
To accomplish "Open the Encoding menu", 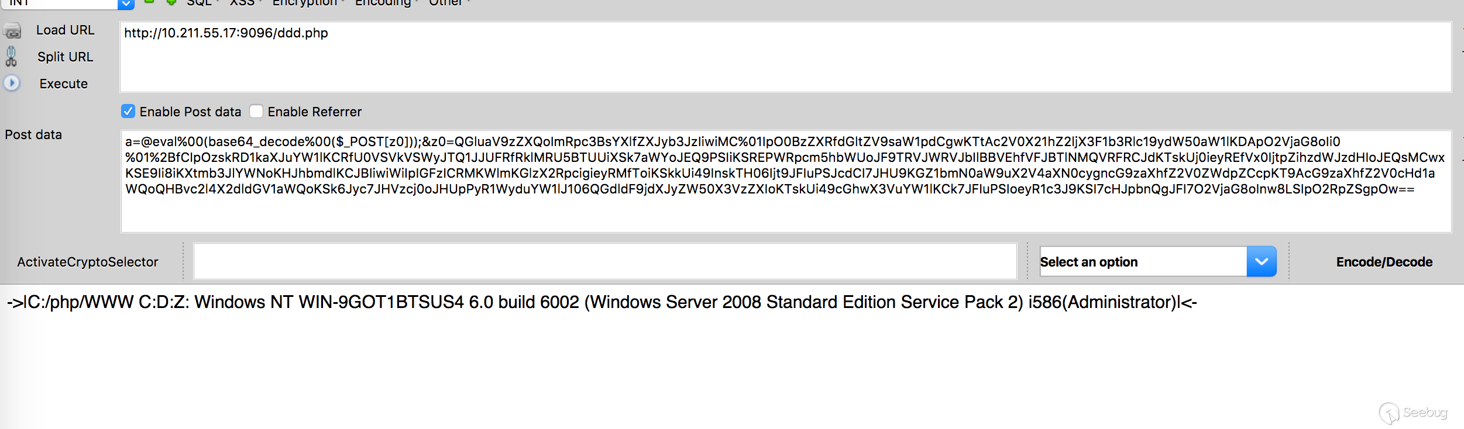I will coord(383,3).
